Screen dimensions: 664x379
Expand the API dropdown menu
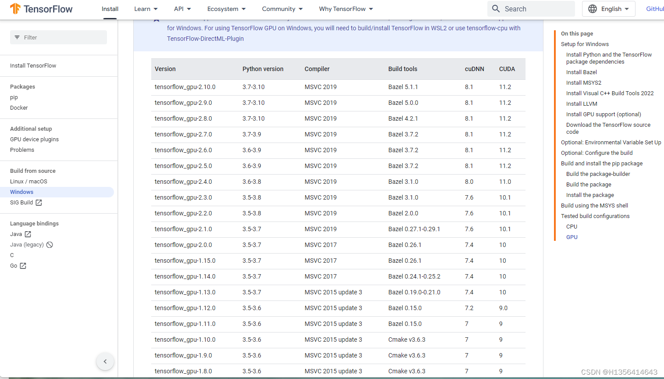tap(182, 9)
